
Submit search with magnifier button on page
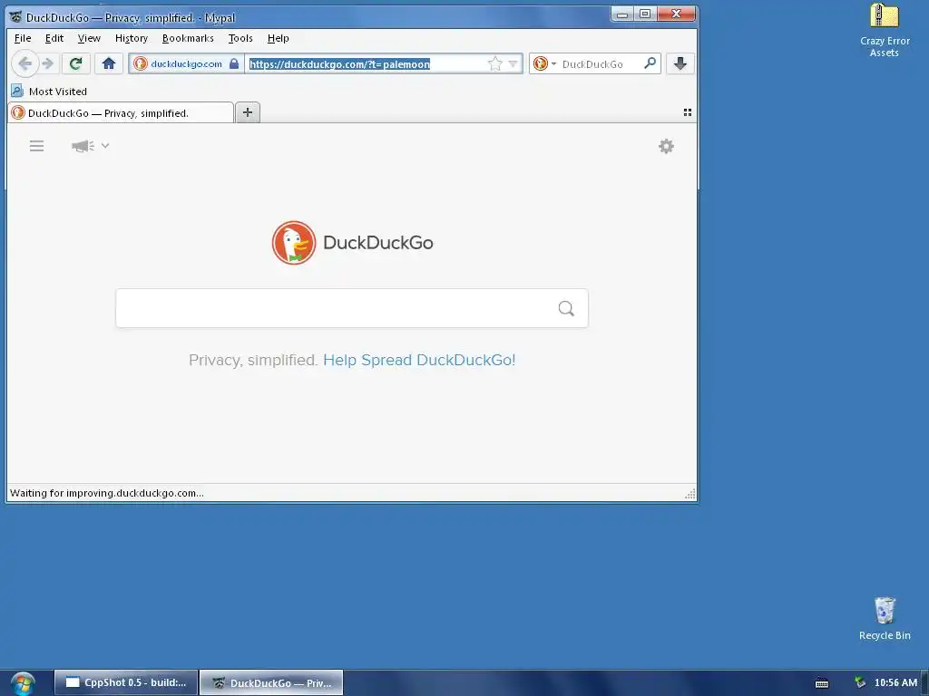pos(566,308)
